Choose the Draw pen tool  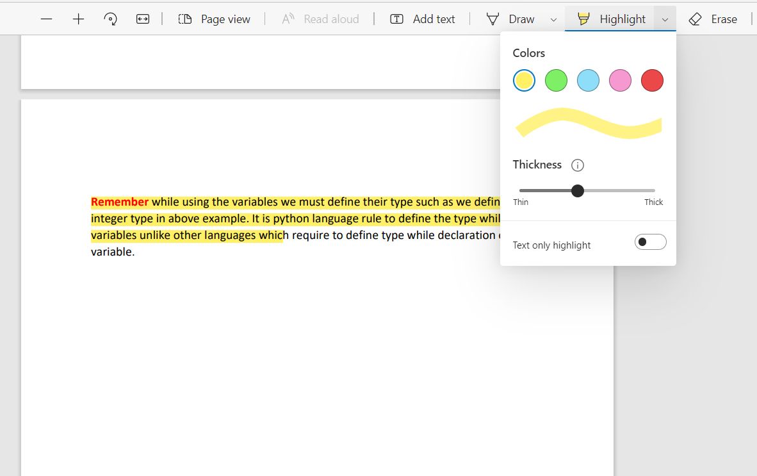click(510, 19)
